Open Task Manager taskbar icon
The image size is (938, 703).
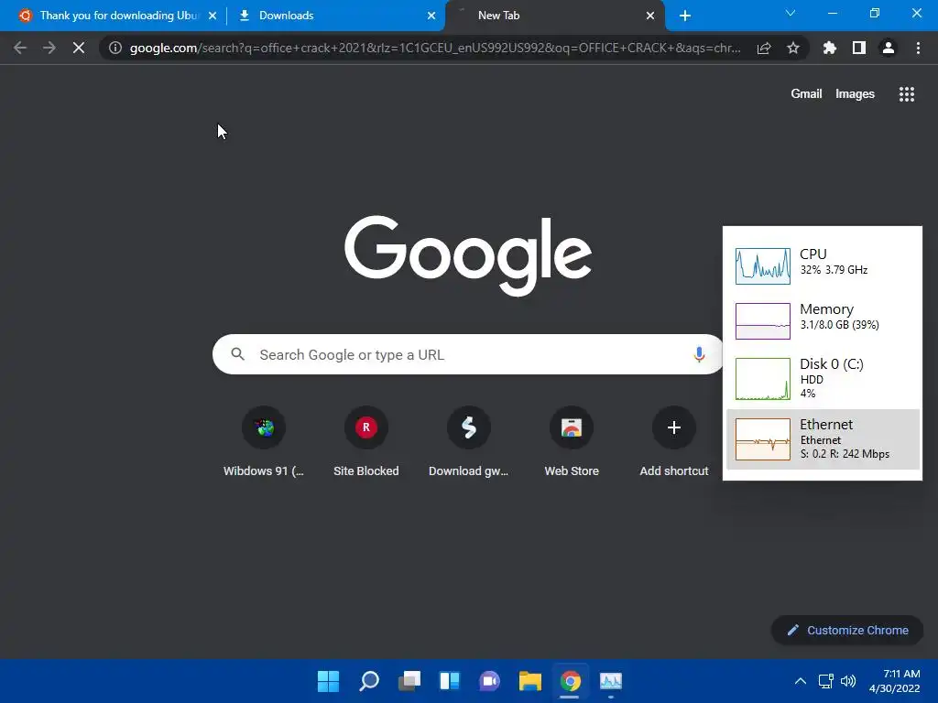coord(611,681)
